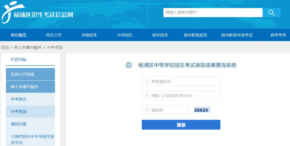This screenshot has height=146, width=290.
Task: Open 中考报名 in the sidebar
Action: [30, 99]
